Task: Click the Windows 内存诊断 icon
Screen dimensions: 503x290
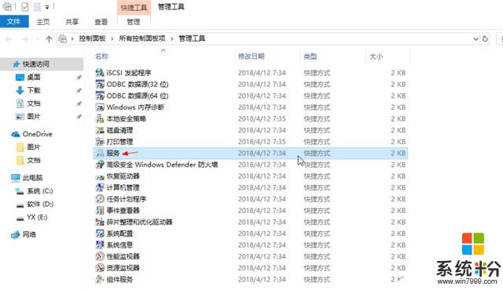Action: [x=100, y=107]
